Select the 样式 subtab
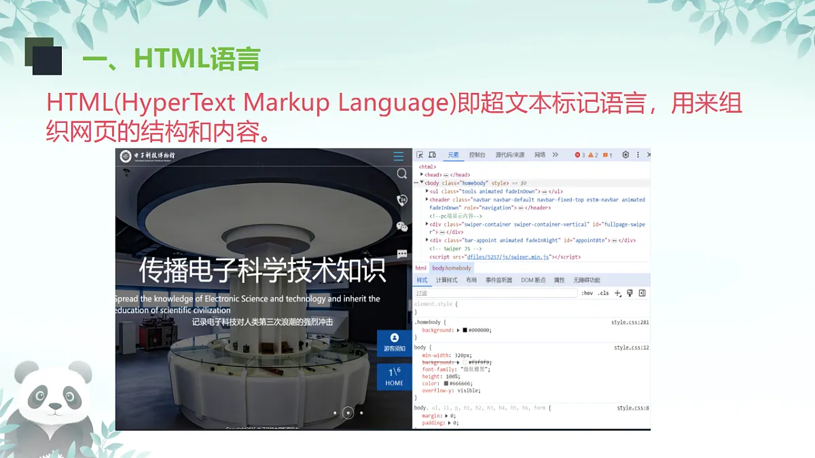This screenshot has height=458, width=815. 422,280
